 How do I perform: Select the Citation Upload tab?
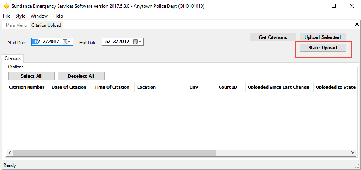pyautogui.click(x=46, y=25)
